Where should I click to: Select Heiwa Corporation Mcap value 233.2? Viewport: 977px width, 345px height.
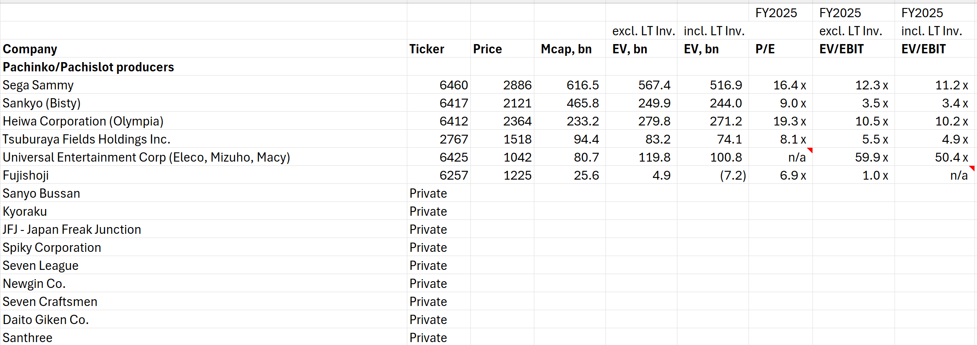(x=570, y=121)
